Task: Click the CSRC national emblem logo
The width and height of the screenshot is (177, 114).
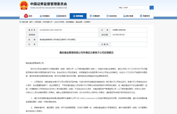Action: (24, 5)
